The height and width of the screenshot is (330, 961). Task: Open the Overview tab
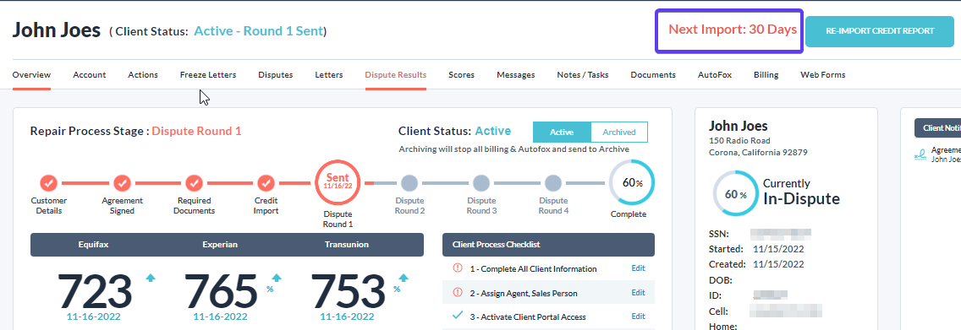[31, 74]
